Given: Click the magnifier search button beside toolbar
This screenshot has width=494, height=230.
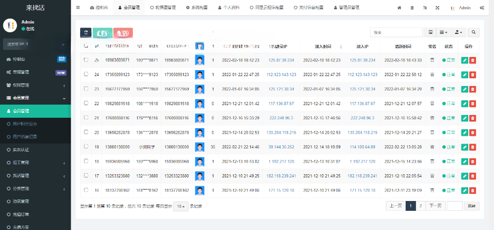Looking at the screenshot, I should click(x=474, y=32).
